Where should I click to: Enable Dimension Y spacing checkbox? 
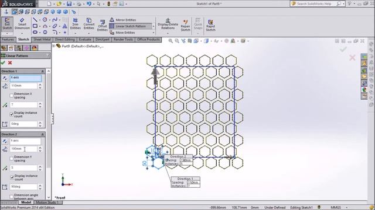click(11, 159)
